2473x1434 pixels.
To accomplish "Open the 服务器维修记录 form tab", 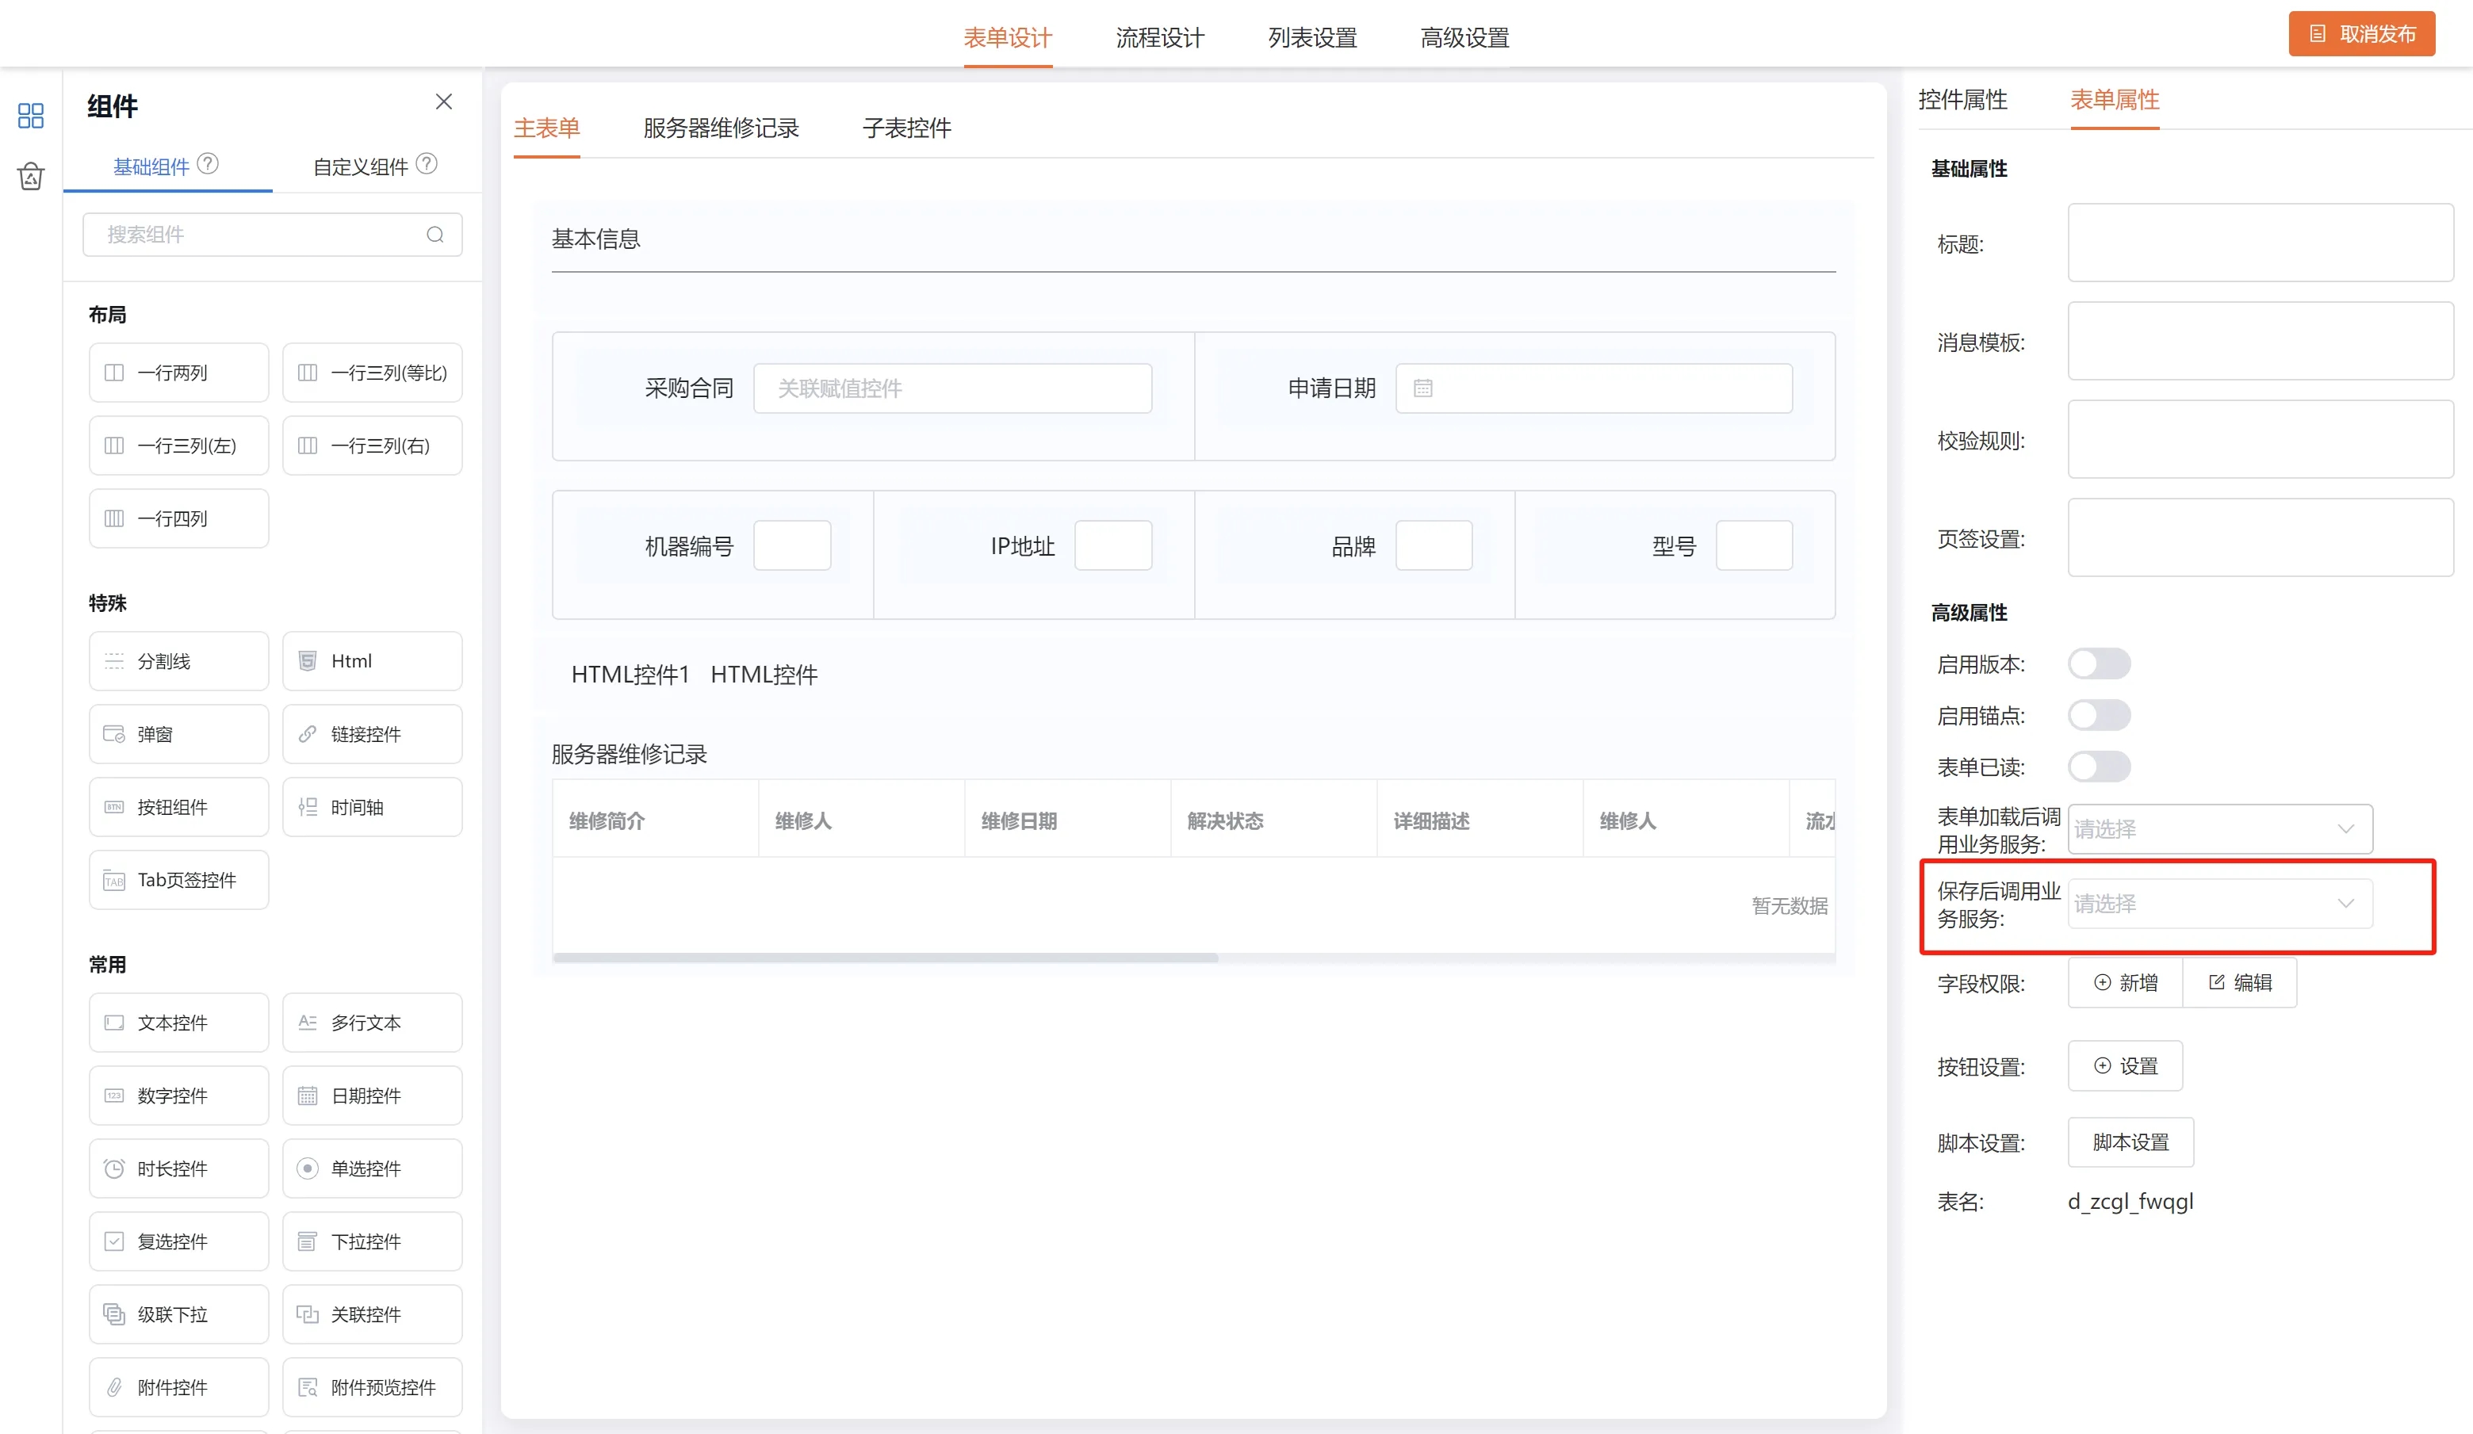I will coord(722,128).
